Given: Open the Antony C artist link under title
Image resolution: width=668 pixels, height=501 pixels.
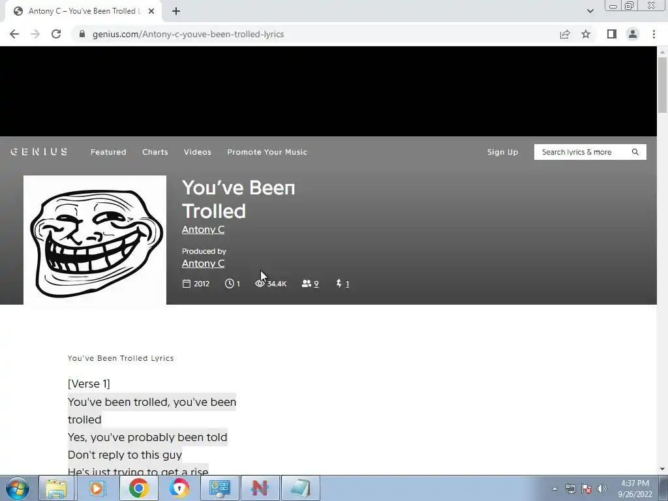Looking at the screenshot, I should pyautogui.click(x=204, y=229).
